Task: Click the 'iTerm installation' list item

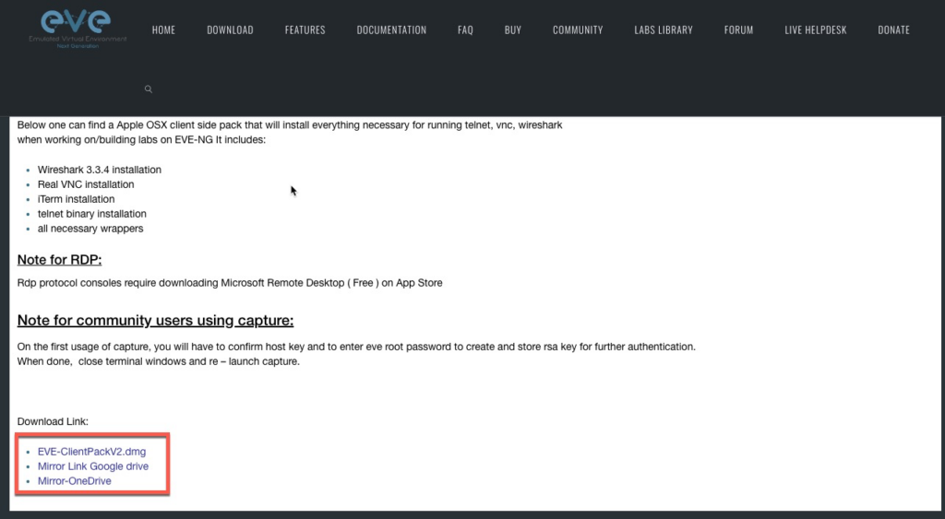Action: [x=76, y=199]
